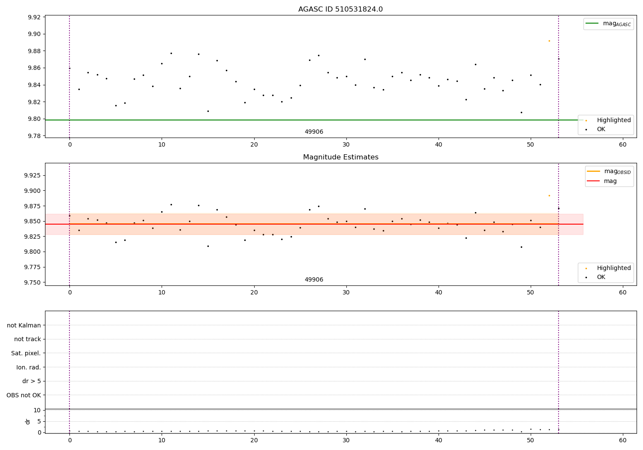Select the 49906 annotation in Magnitude Estimates plot
Viewport: 643px width, 450px height.
tap(314, 280)
